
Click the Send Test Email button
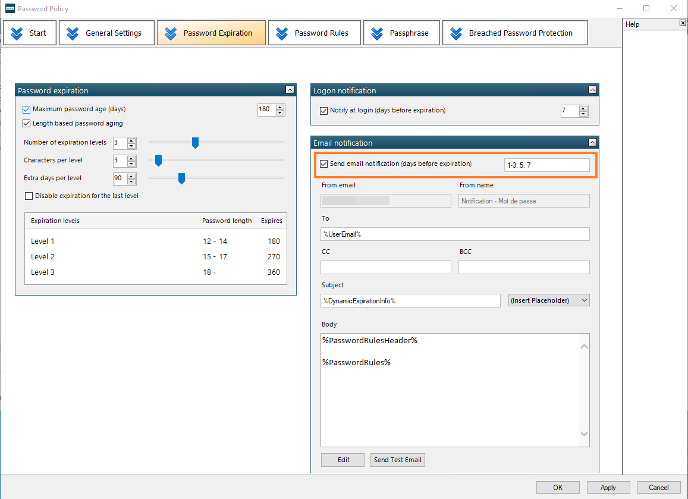(397, 460)
